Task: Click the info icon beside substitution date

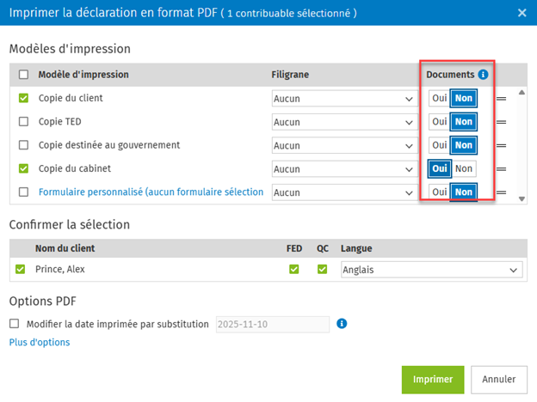Action: click(342, 324)
